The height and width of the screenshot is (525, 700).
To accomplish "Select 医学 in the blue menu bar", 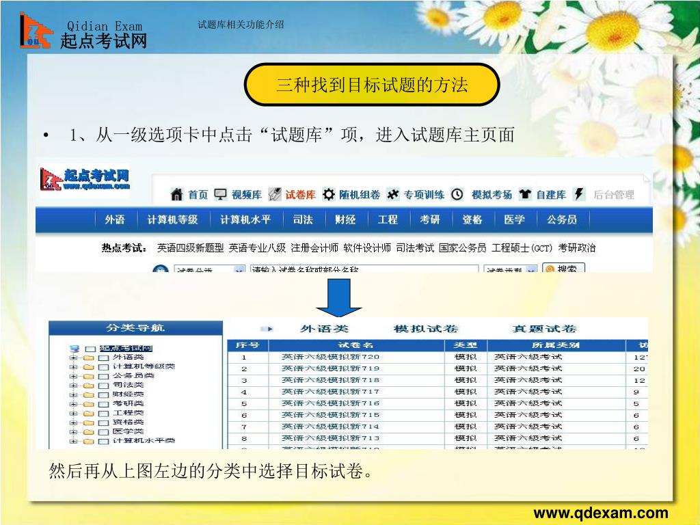I will pos(514,219).
